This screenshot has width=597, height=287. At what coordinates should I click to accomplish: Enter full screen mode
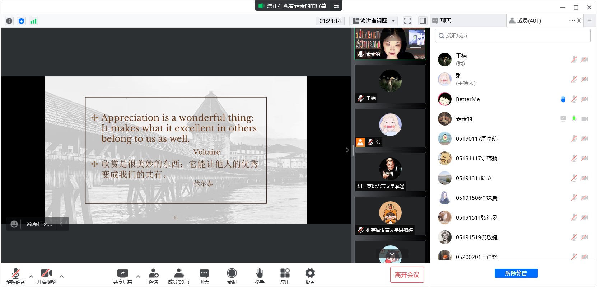pos(407,21)
